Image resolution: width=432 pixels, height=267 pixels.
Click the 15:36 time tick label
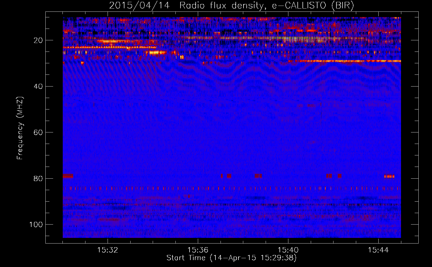(198, 250)
